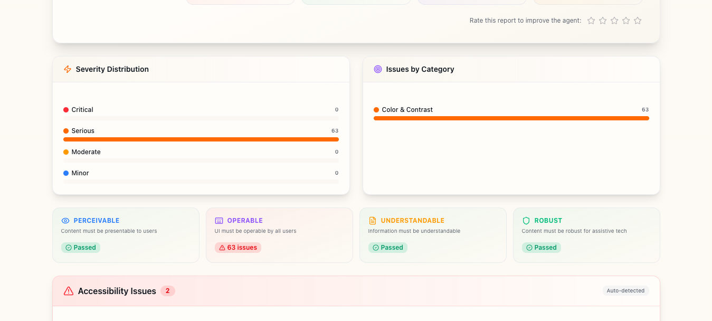Select the Critical severity row label

(82, 110)
